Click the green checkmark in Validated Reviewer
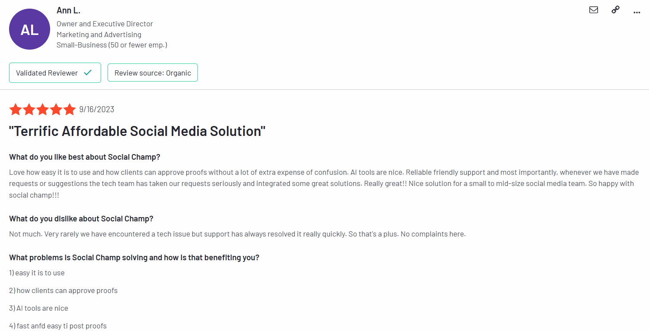Viewport: 649px width, 331px height. [88, 73]
